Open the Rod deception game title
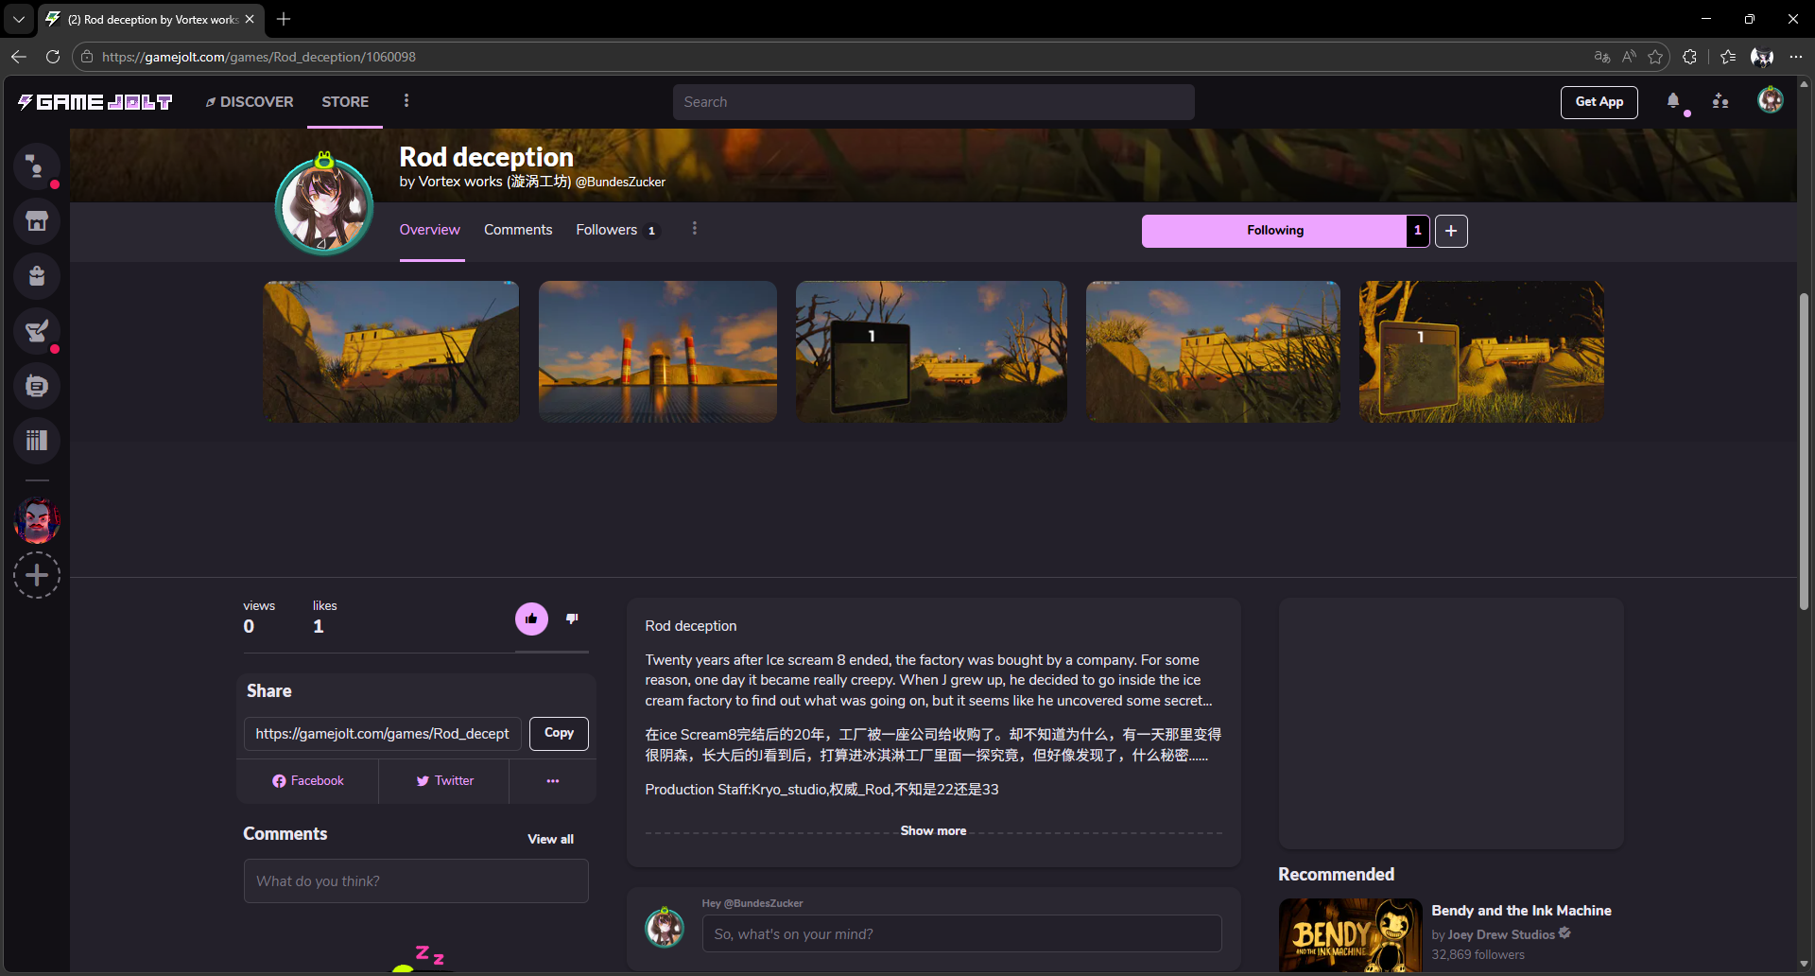The image size is (1815, 976). pos(486,157)
